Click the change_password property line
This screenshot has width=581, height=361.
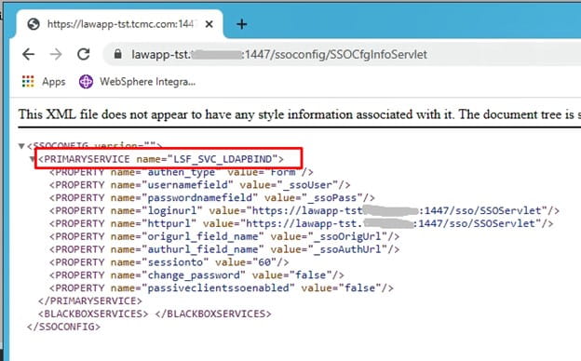(x=196, y=275)
